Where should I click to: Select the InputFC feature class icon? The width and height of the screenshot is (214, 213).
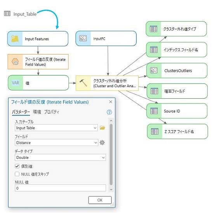point(83,38)
